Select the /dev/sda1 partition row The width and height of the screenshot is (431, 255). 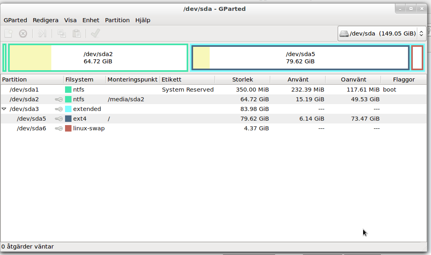click(214, 90)
